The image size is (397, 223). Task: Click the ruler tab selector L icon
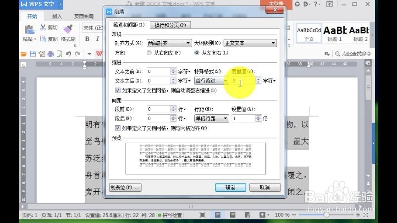23,65
